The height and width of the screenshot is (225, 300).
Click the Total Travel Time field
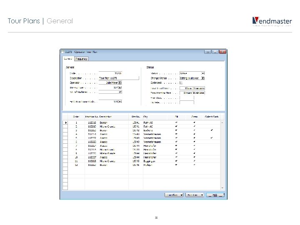tap(192, 88)
